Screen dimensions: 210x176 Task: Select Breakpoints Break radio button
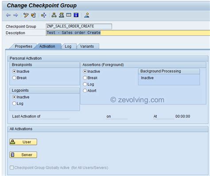(14, 78)
